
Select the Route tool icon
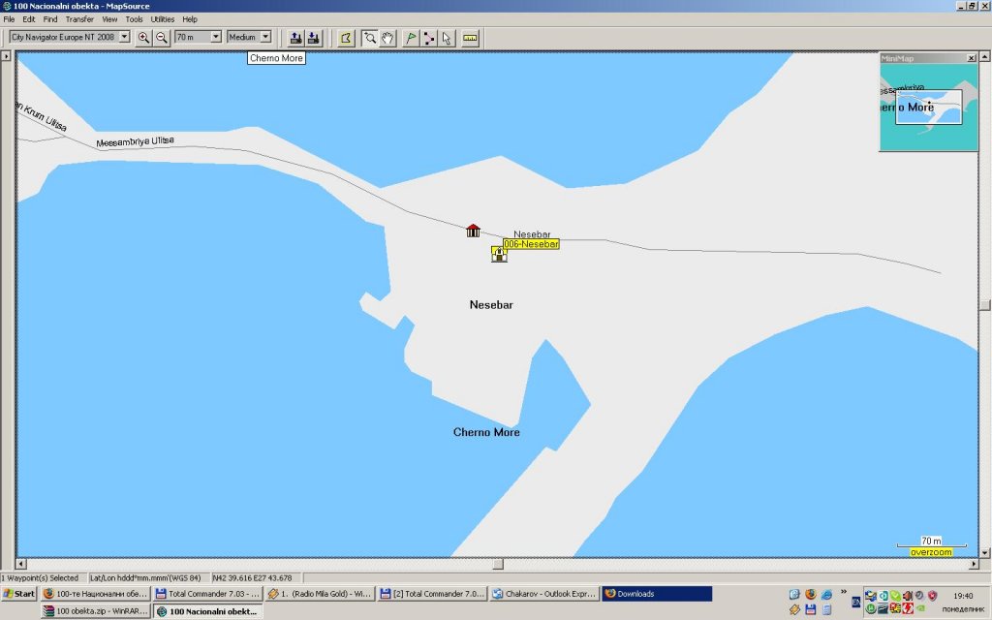(429, 38)
